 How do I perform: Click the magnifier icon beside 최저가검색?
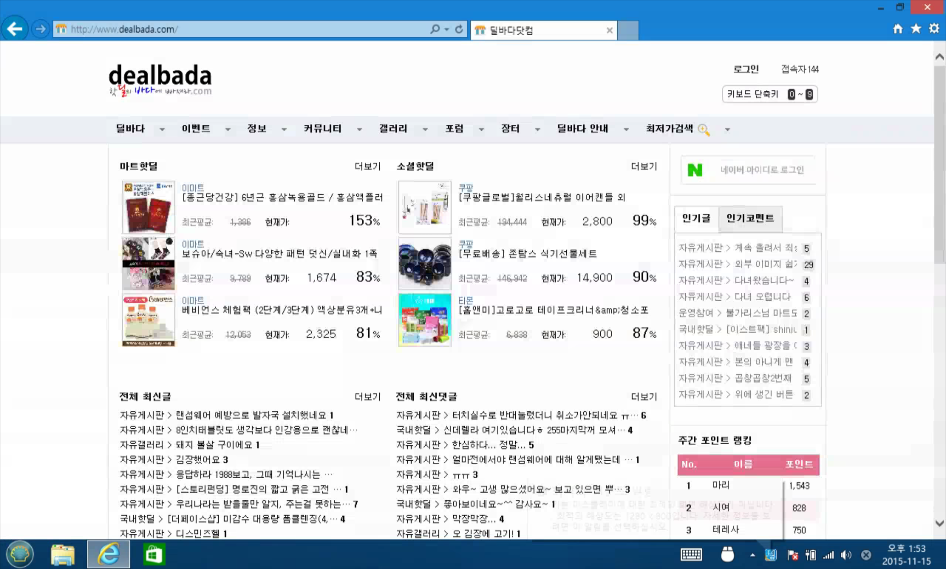[x=704, y=130]
